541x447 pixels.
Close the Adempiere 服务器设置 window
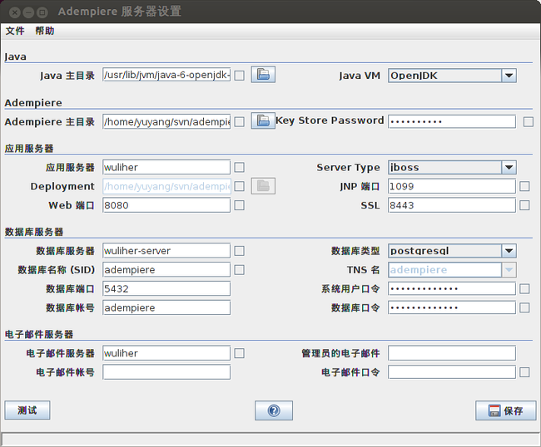point(14,12)
